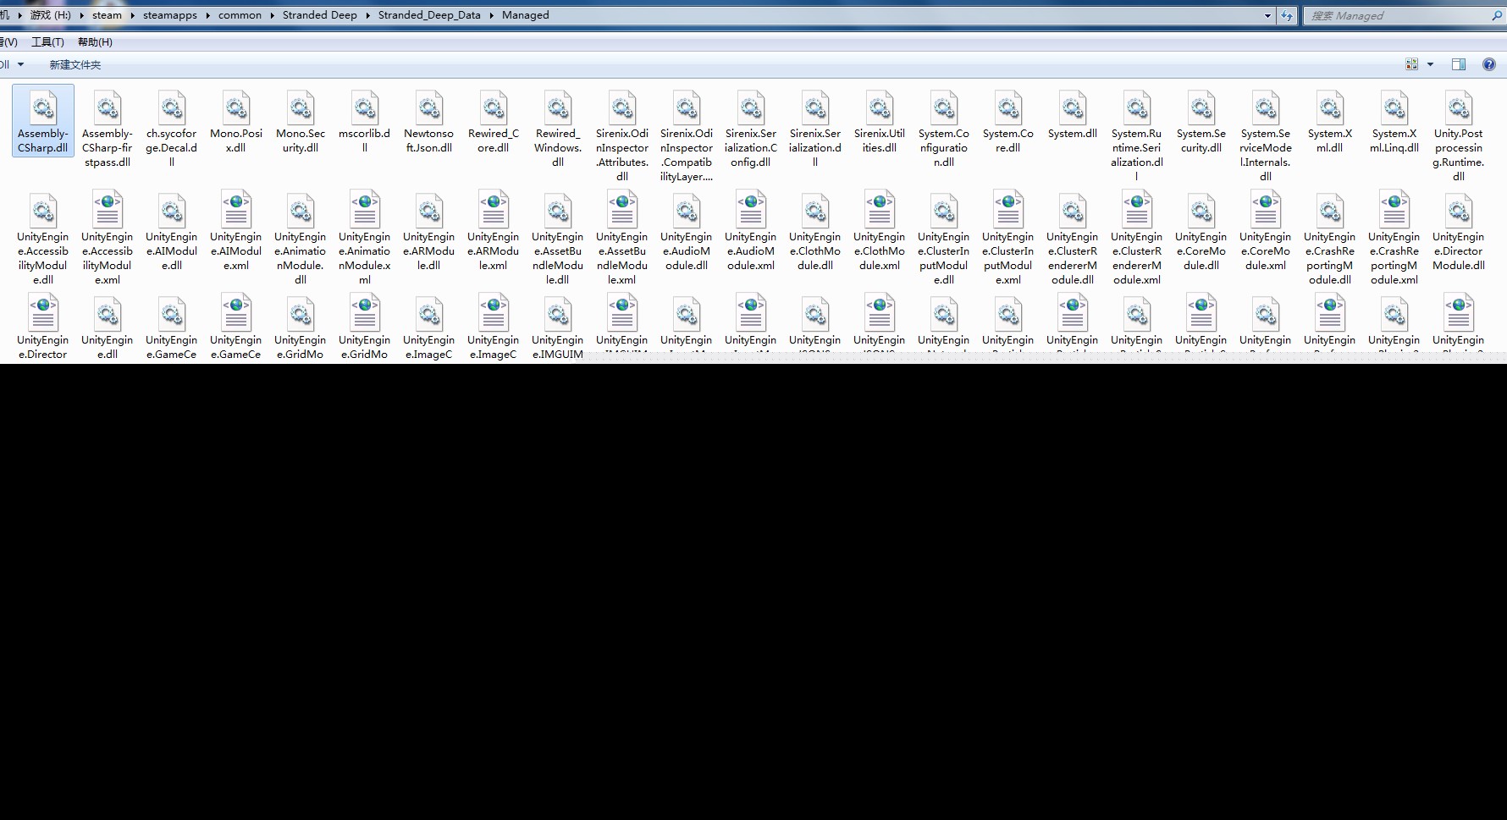Navigate to Stranded_Deep_Data breadcrumb
This screenshot has height=820, width=1507.
coord(429,15)
